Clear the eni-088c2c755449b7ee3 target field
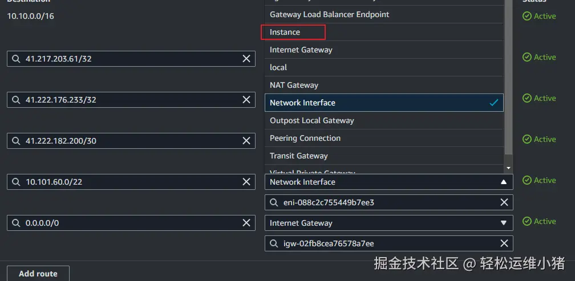 (504, 202)
